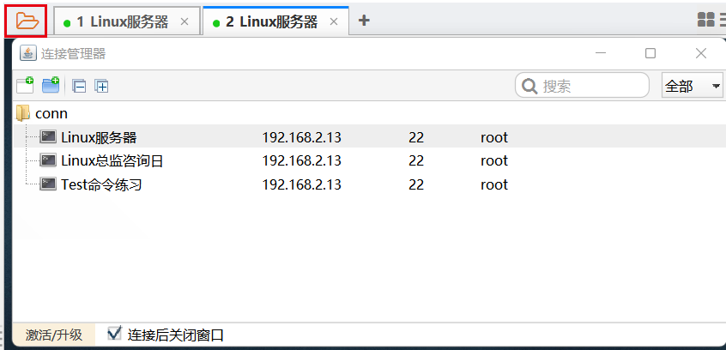Click the 激活/升级 button
Viewport: 726px width, 350px height.
pos(54,335)
